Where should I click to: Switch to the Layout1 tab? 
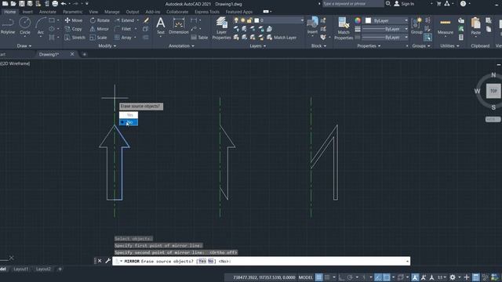pos(21,269)
